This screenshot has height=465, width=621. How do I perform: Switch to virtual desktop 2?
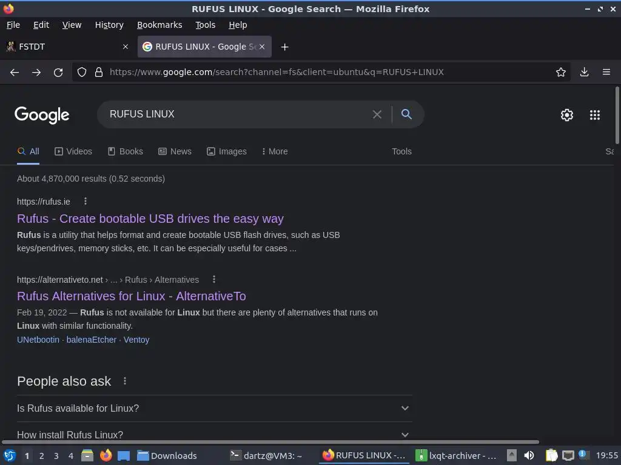point(42,456)
